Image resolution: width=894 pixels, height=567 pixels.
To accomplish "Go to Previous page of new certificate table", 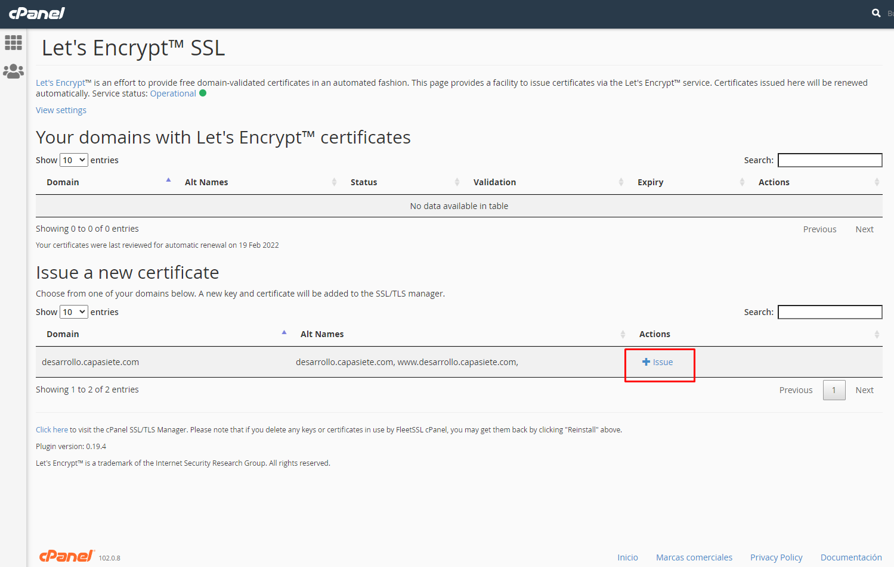I will pyautogui.click(x=796, y=390).
